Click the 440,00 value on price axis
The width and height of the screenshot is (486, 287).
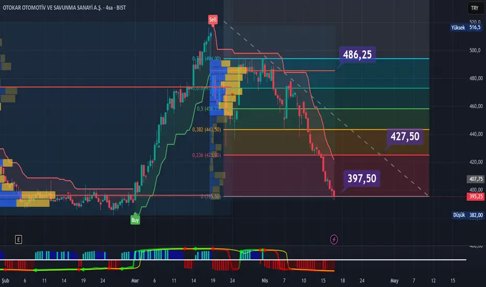click(x=476, y=134)
